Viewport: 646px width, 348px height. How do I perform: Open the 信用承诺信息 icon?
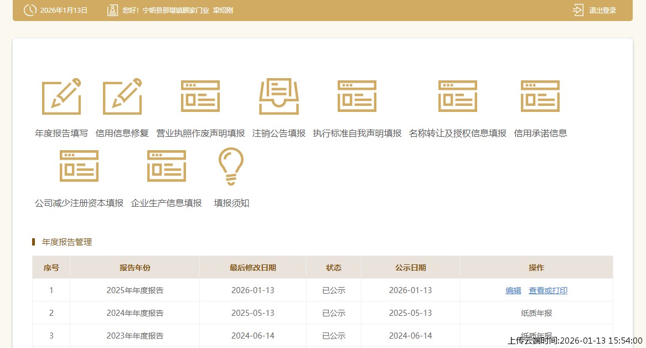(540, 96)
